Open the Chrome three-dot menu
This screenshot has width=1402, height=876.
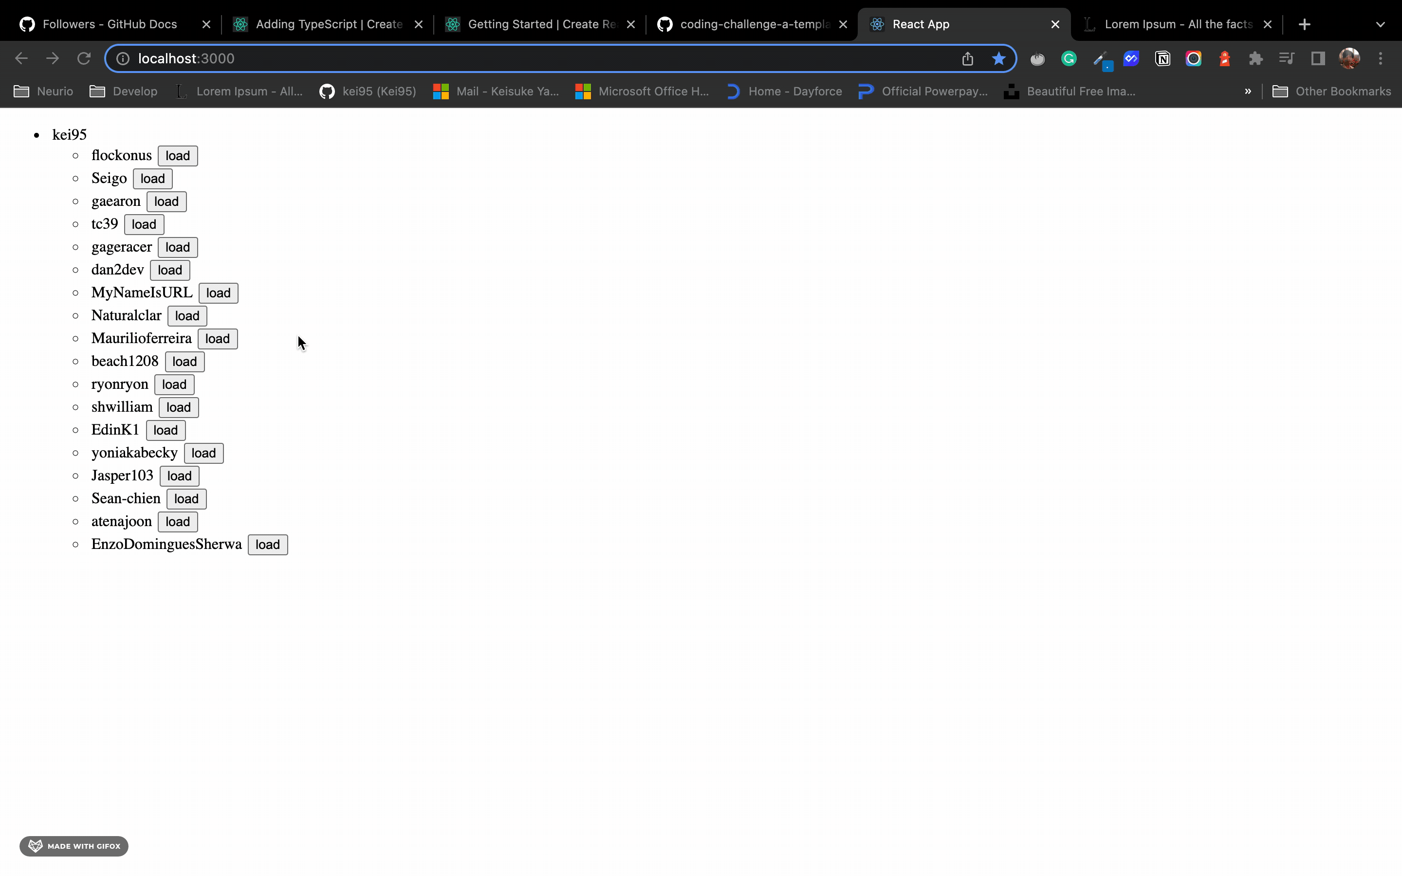tap(1381, 58)
